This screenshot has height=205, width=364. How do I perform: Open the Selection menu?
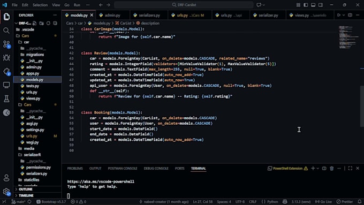[x=40, y=5]
